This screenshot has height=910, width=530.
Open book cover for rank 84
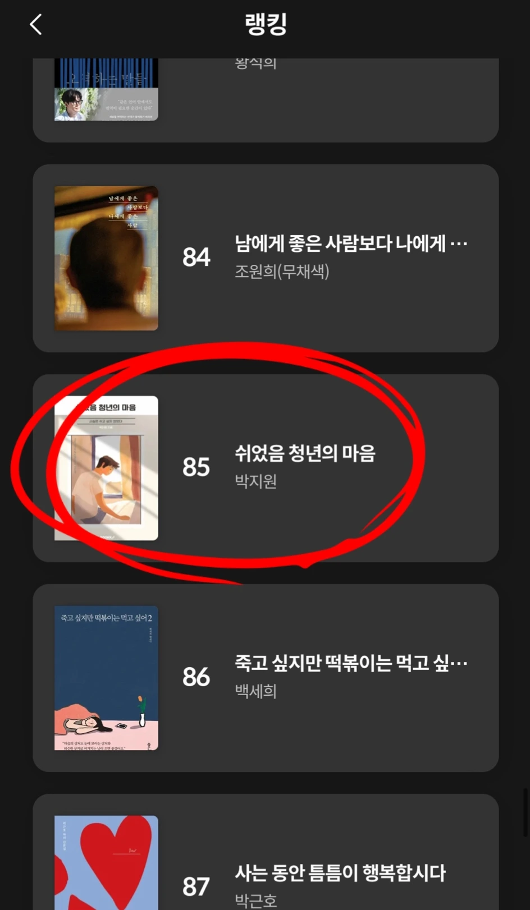coord(106,258)
